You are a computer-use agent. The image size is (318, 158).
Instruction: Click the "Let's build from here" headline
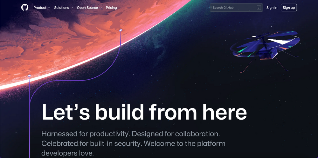pyautogui.click(x=144, y=113)
